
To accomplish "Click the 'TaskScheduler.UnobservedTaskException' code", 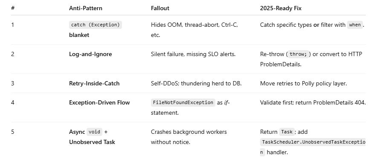I will point(313,147).
